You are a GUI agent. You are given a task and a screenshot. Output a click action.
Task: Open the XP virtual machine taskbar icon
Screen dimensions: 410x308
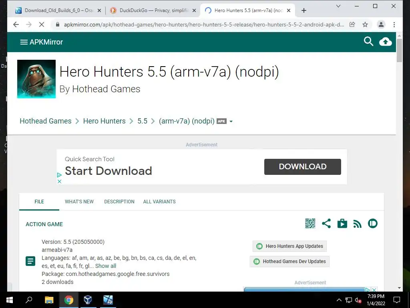click(108, 300)
